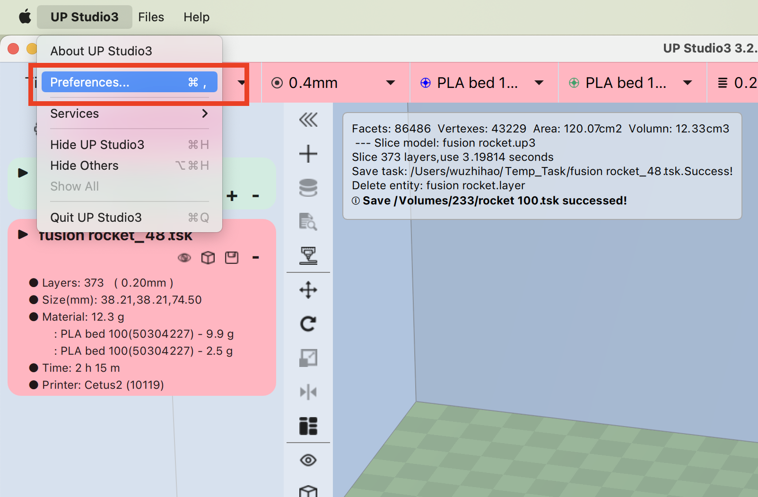Open the Help menu
The image size is (758, 497).
point(196,17)
